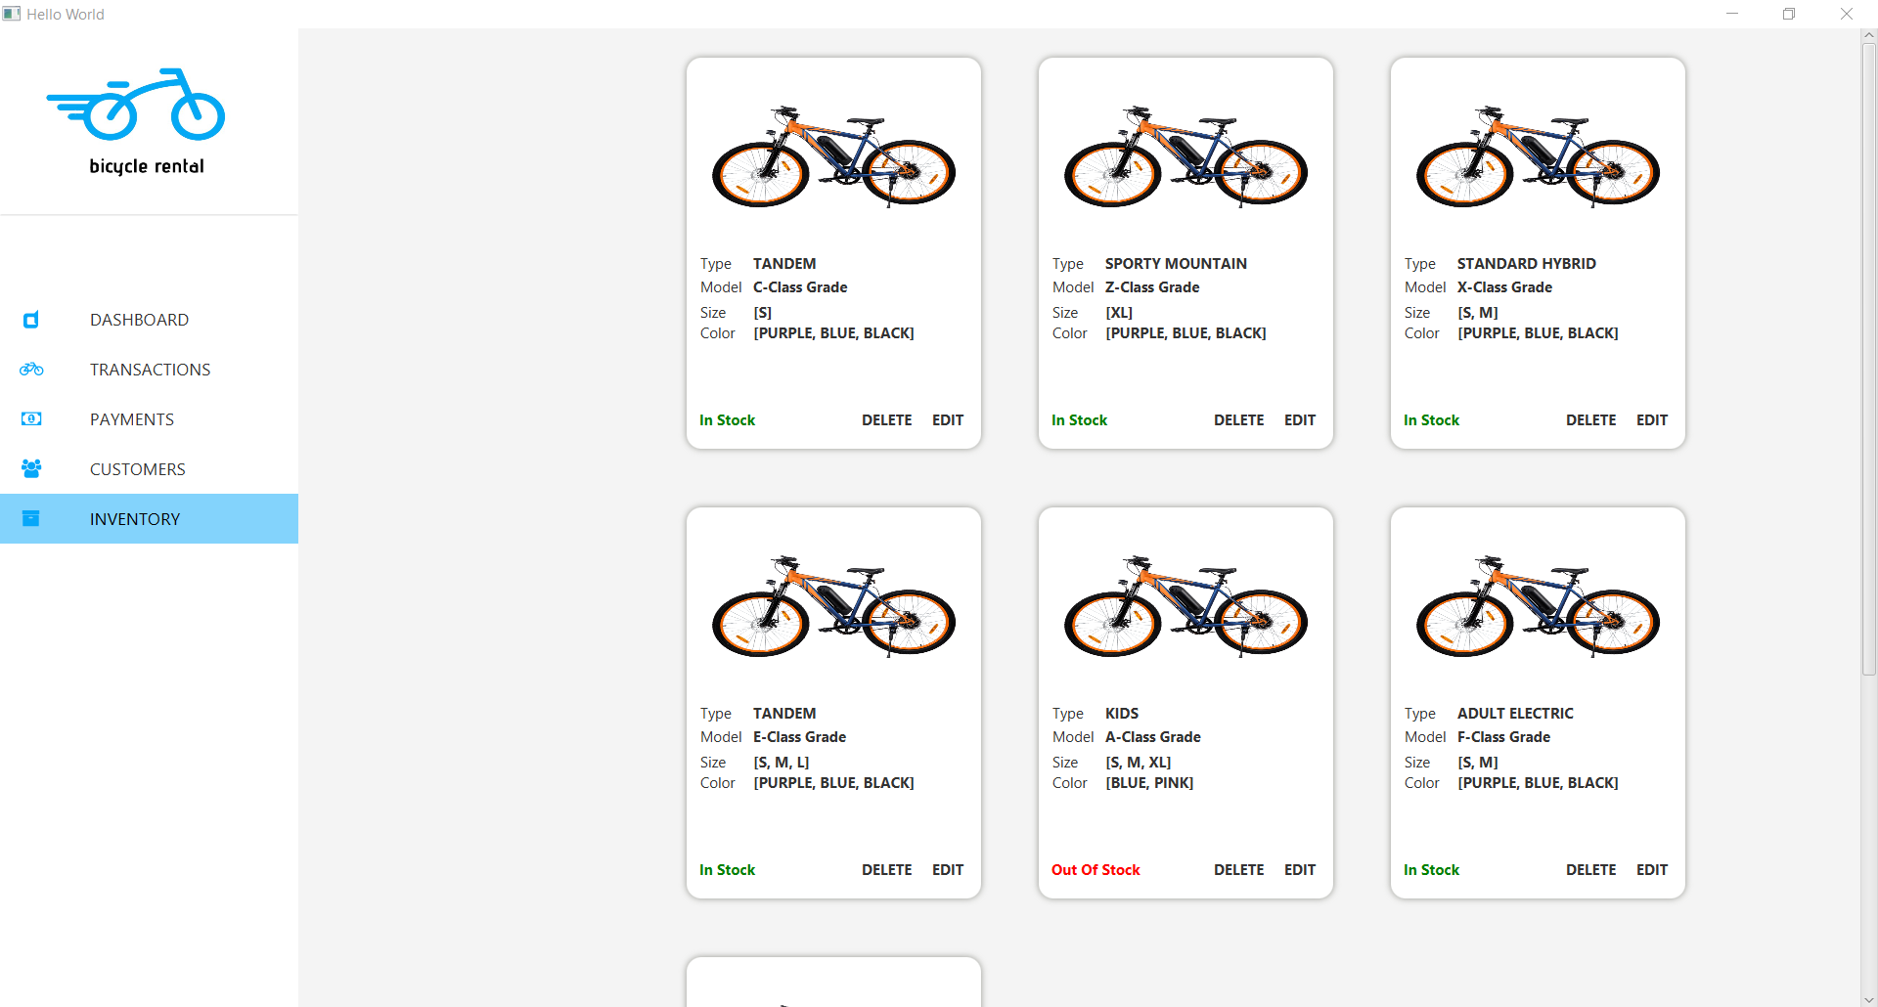Click the Hello World window icon
Image resolution: width=1878 pixels, height=1007 pixels.
click(12, 14)
